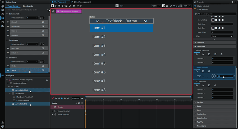Screen dimensions: 238x129
Task: Open the Animations panel from sidebar
Action: pos(2,18)
